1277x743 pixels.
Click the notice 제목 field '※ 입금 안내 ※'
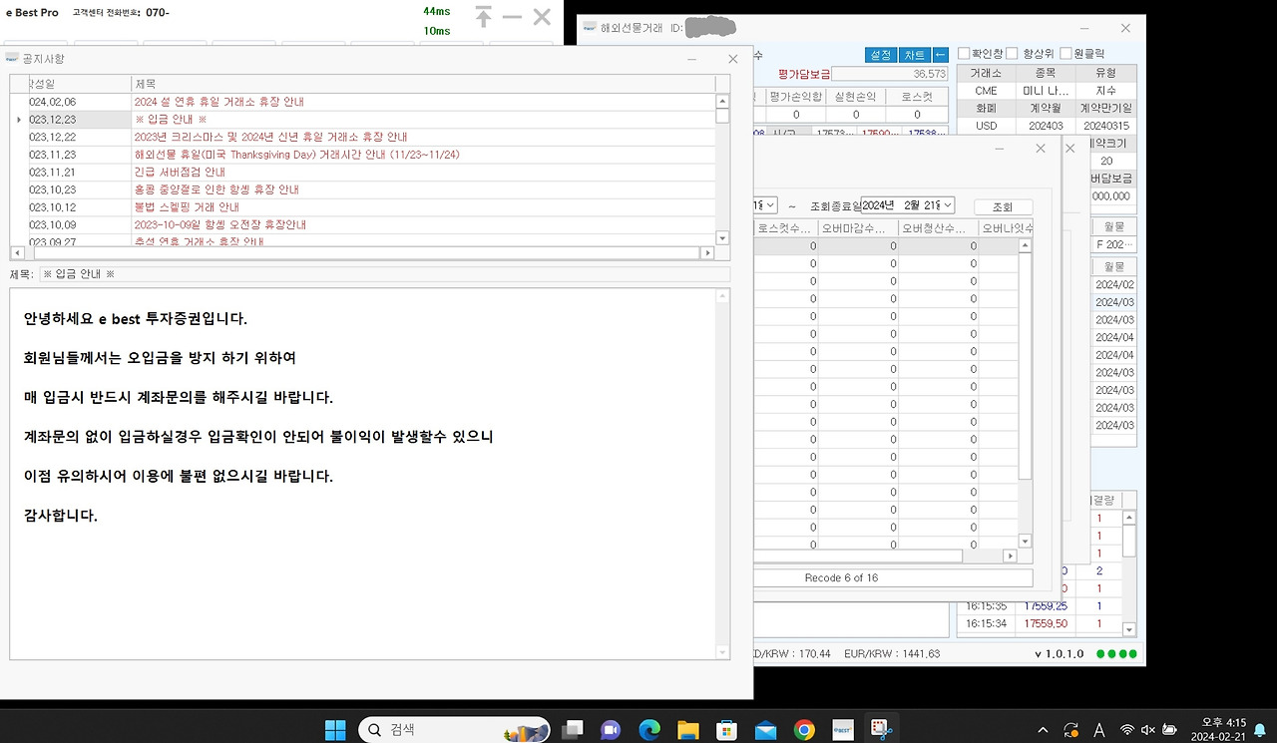(384, 274)
